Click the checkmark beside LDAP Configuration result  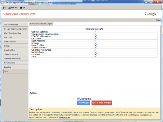(96, 36)
